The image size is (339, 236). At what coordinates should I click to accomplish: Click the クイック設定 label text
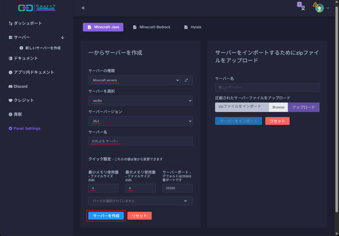point(100,159)
